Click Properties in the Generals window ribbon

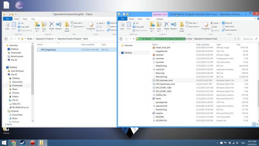point(206,27)
